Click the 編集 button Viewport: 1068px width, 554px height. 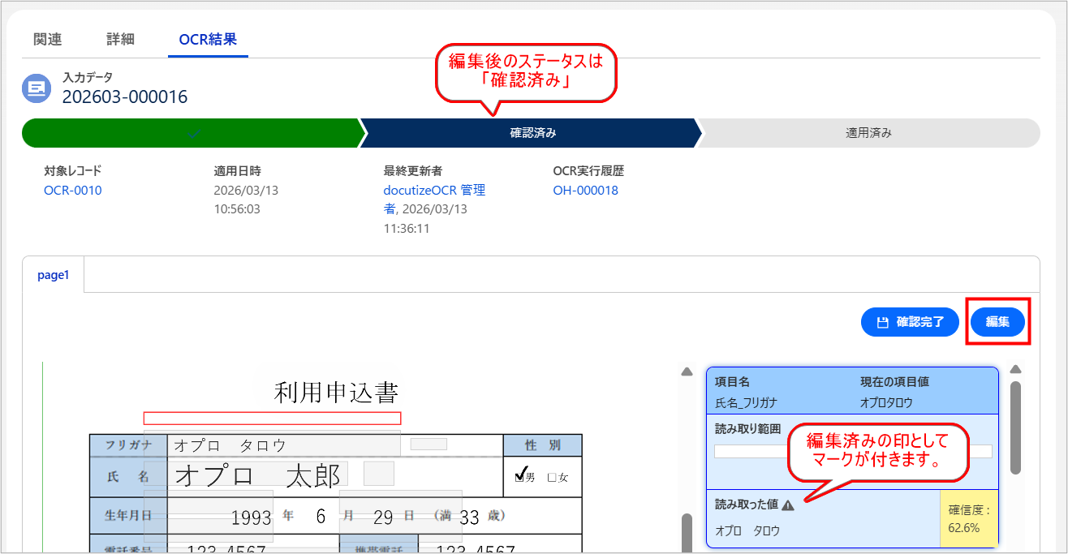(997, 322)
